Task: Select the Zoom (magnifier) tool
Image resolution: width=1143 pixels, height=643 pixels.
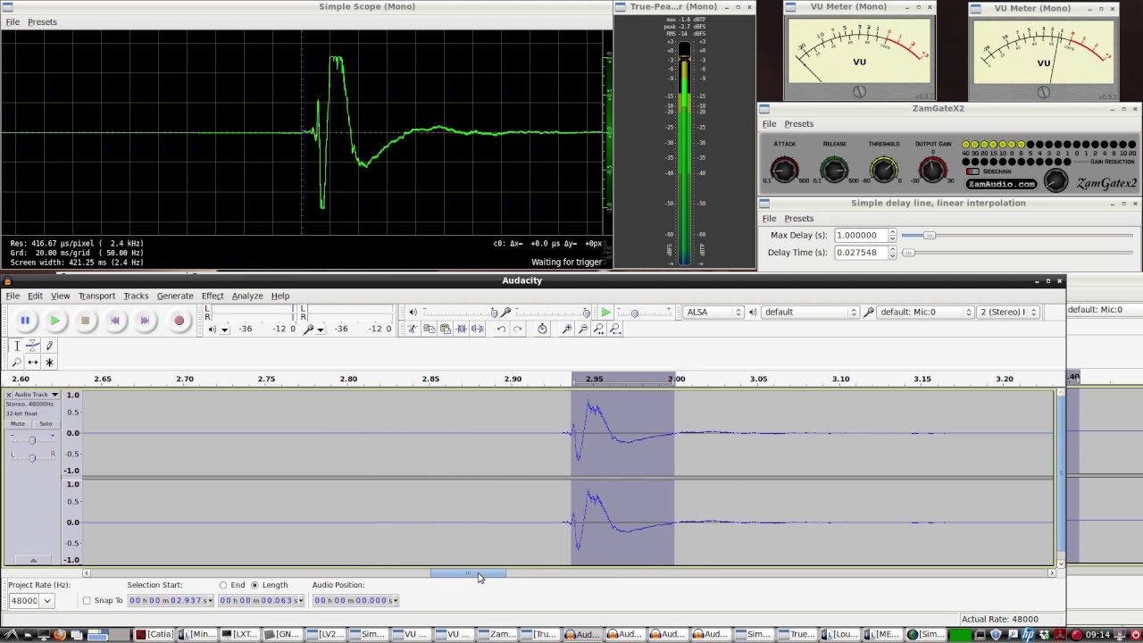Action: pyautogui.click(x=16, y=363)
